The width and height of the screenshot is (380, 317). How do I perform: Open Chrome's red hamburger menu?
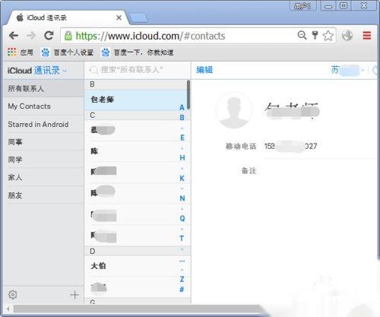click(367, 36)
